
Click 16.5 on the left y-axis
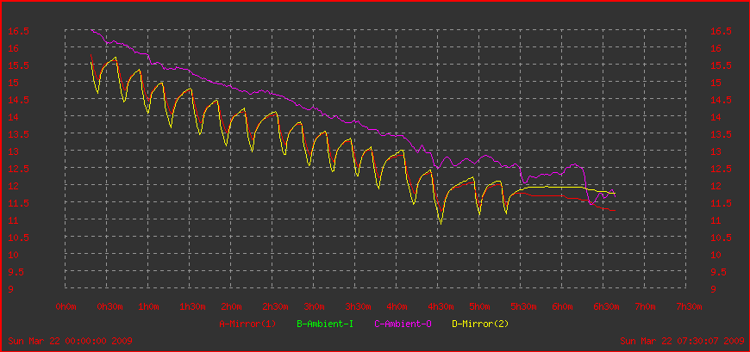(19, 32)
